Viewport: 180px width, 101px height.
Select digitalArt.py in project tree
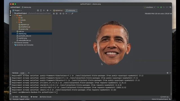(x=24, y=24)
